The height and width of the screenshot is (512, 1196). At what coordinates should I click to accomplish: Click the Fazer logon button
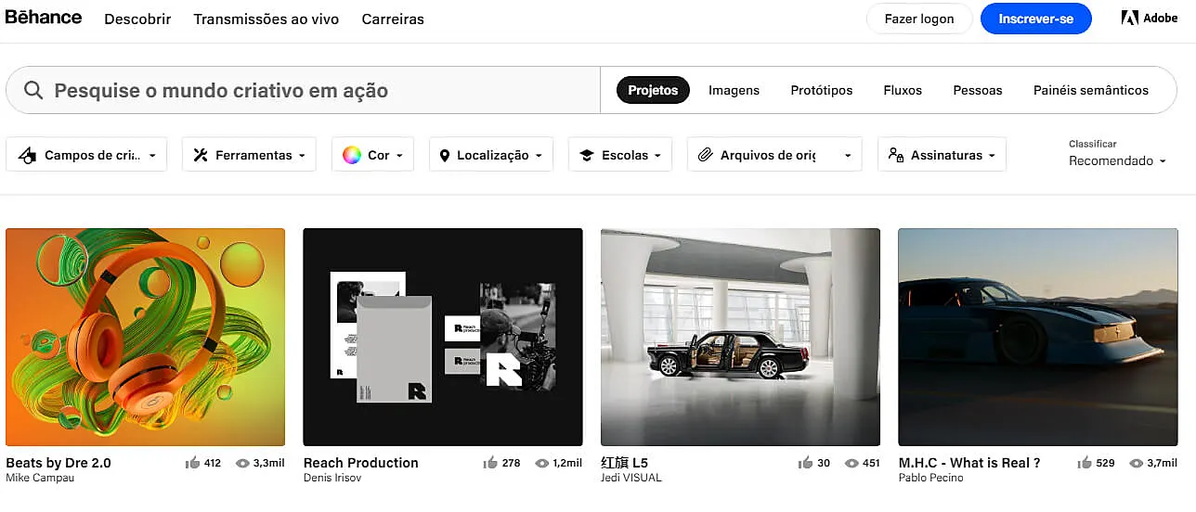tap(919, 19)
